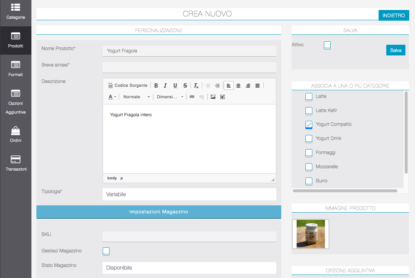The image size is (415, 278).
Task: Insert a link using the link icon
Action: (x=192, y=97)
